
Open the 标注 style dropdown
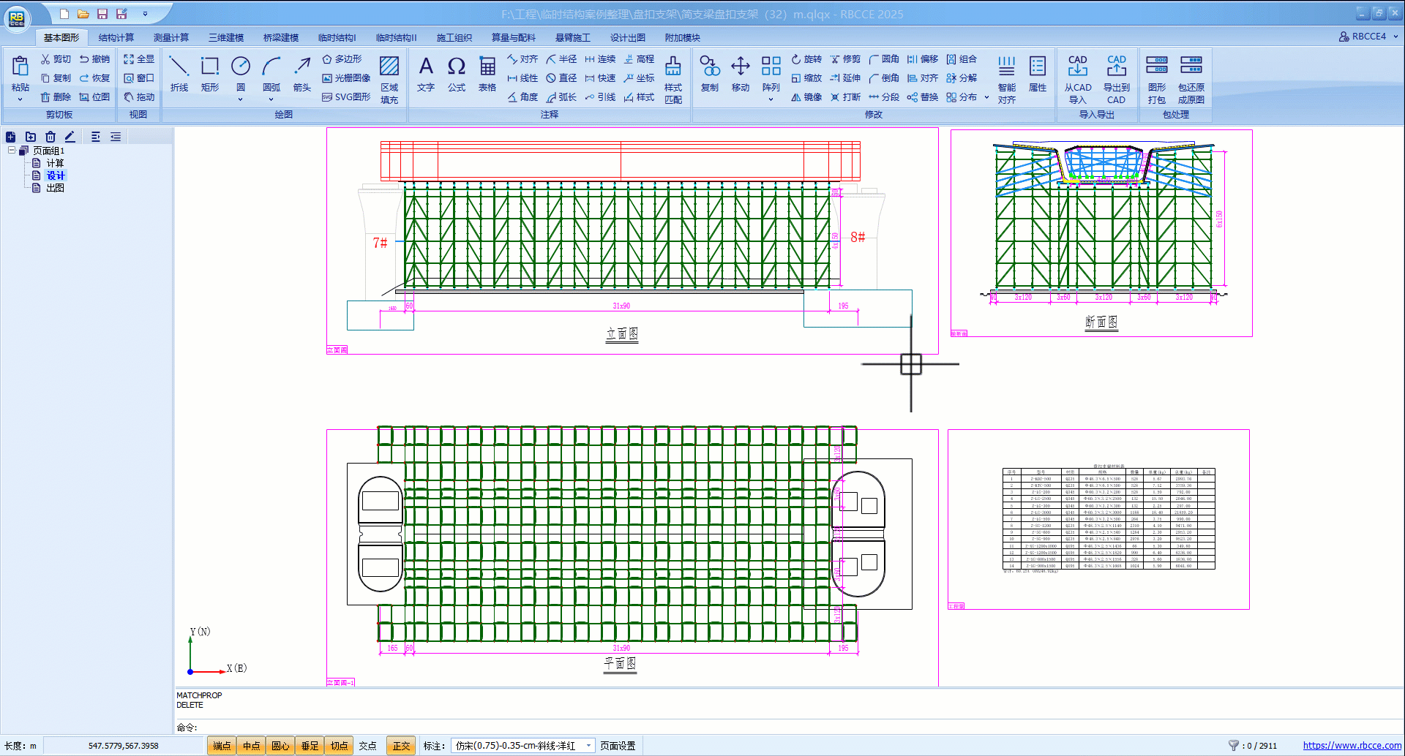coord(588,746)
